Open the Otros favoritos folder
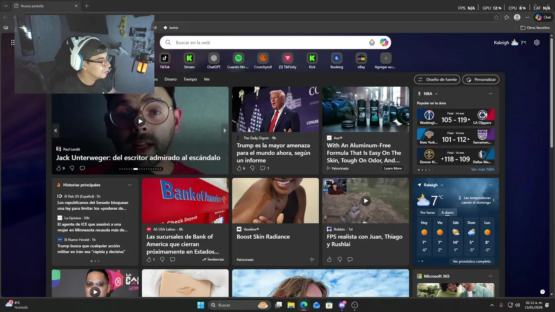The image size is (555, 312). point(535,28)
